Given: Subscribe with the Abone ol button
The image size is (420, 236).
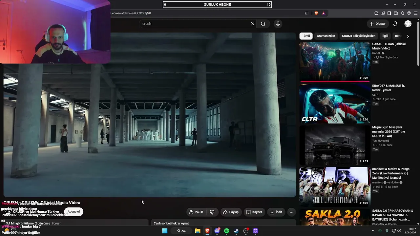Looking at the screenshot, I should [73, 212].
